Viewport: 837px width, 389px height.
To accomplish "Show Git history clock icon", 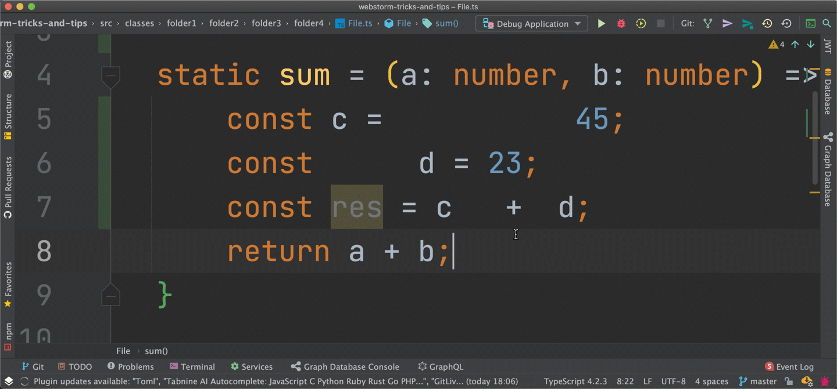I will (x=767, y=24).
